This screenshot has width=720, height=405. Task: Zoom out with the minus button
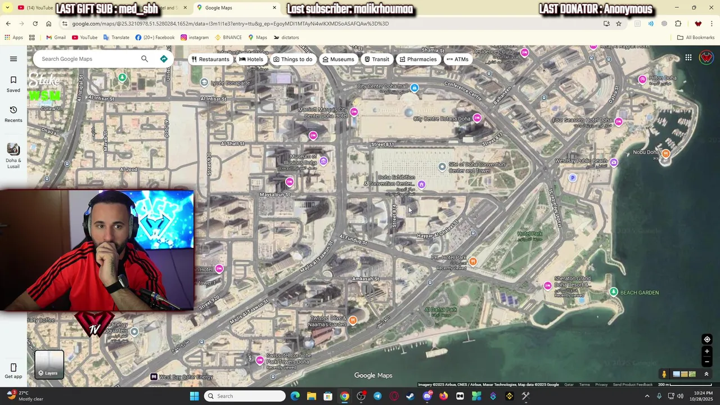(707, 362)
